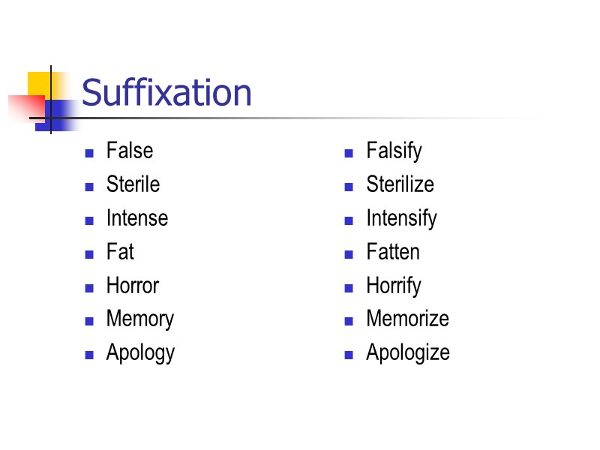The image size is (600, 450).
Task: Select the word Memorize
Action: tap(407, 319)
